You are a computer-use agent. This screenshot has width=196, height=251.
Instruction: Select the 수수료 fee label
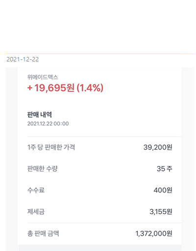tap(36, 190)
